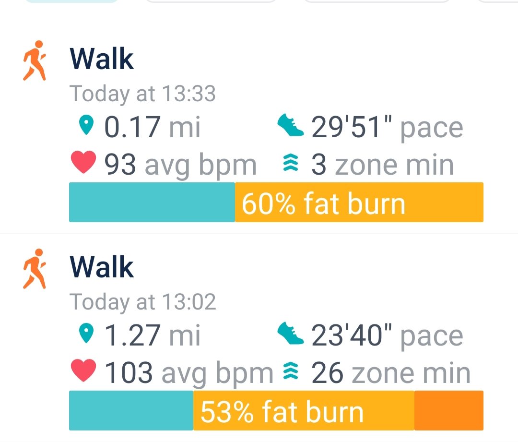Tap the 103 avg bpm heart rate text
The image size is (518, 442).
tap(189, 373)
